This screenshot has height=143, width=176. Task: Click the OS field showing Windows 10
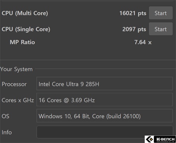[104, 116]
